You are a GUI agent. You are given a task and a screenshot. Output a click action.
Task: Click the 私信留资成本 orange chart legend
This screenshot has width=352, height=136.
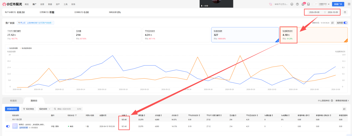[26, 48]
